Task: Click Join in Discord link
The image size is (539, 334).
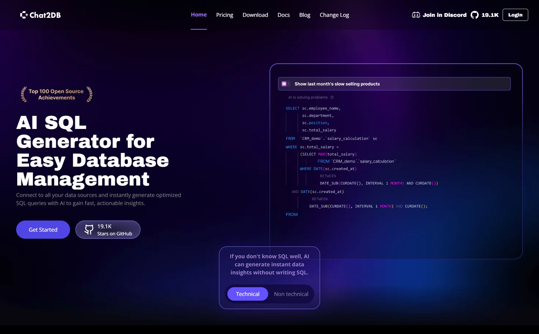Action: (439, 15)
